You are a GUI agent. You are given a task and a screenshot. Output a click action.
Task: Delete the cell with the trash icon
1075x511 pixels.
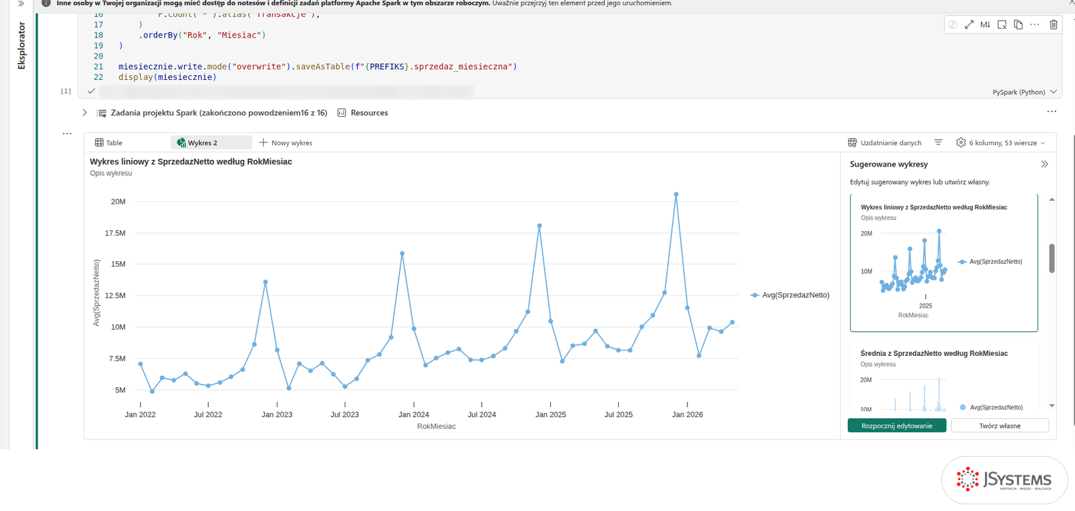[x=1053, y=25]
